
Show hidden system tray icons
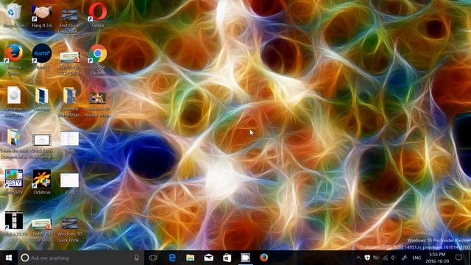point(358,258)
